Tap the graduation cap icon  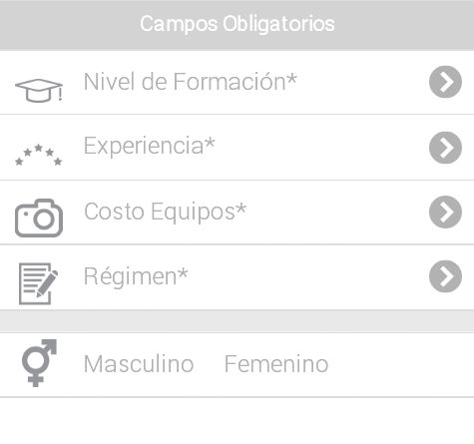(37, 90)
